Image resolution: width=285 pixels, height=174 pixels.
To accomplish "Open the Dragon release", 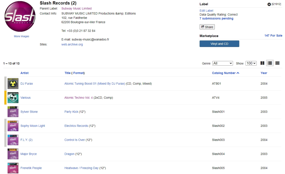I will 69,154.
